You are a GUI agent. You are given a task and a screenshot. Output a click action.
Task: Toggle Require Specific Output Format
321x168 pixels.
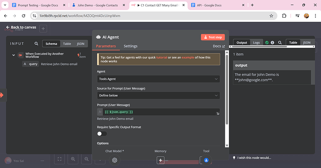click(102, 134)
